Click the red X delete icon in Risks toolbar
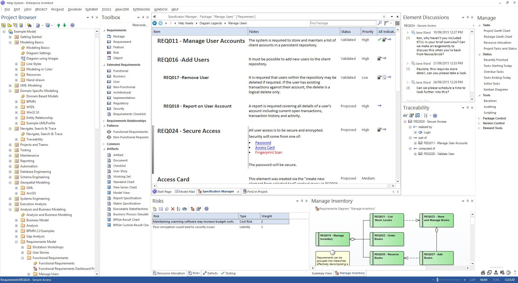The height and width of the screenshot is (283, 518). tap(173, 209)
